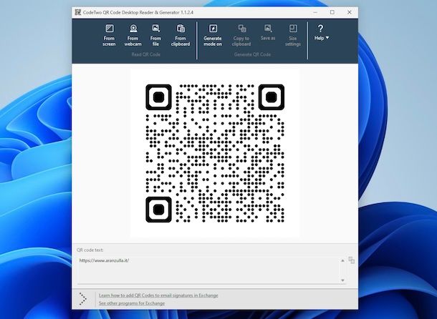Click the text box scroll down arrow
Screen dimensions: 437x319
pyautogui.click(x=343, y=280)
